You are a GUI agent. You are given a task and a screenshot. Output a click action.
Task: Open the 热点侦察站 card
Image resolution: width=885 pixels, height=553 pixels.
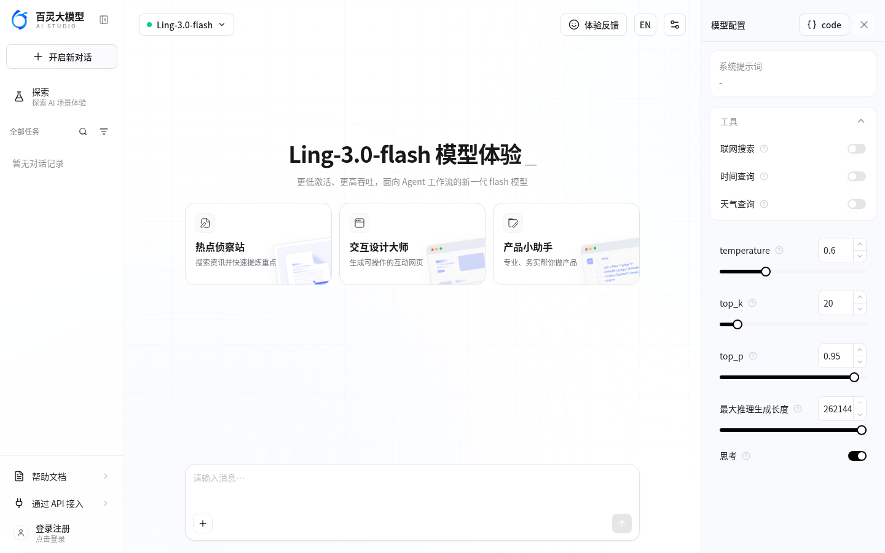[x=258, y=244]
